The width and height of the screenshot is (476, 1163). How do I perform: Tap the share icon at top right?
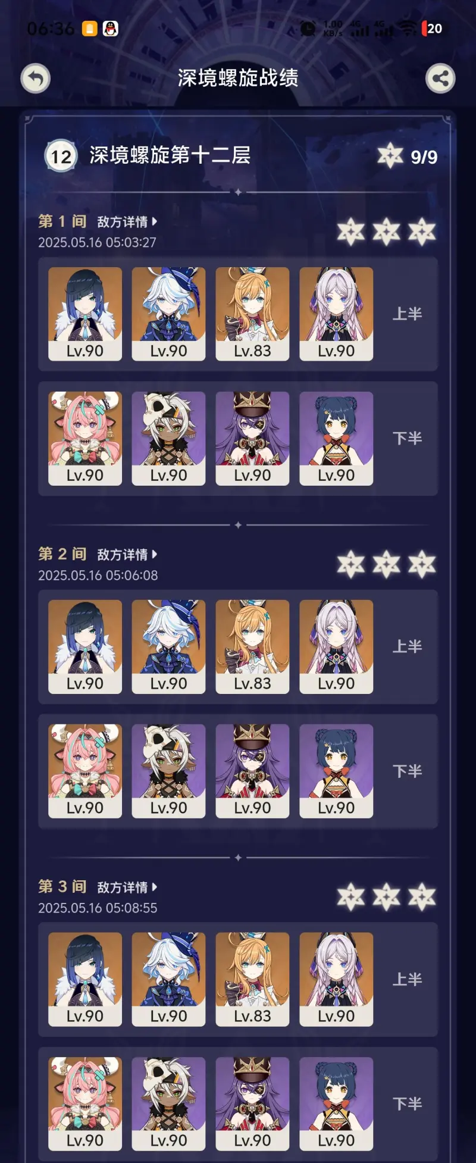click(x=440, y=79)
